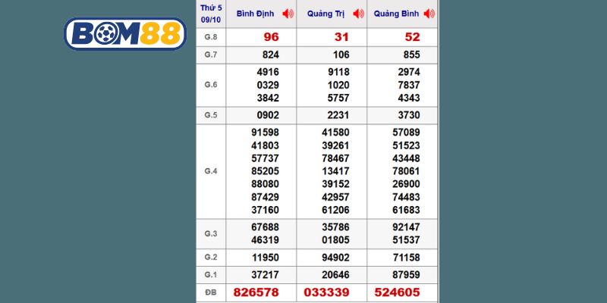Select Quảng Trị G.8 number 31
Viewport: 607px width, 303px height.
click(x=341, y=37)
